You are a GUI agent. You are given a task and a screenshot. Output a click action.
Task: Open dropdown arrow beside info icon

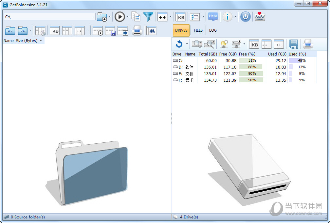point(235,17)
